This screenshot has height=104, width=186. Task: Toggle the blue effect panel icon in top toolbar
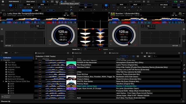pyautogui.click(x=44, y=1)
